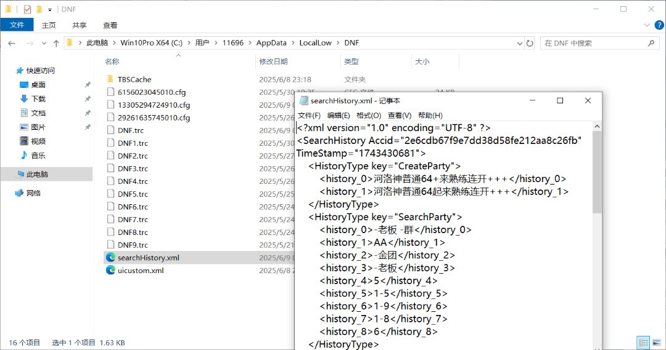Click LocalLow breadcrumb segment
The height and width of the screenshot is (350, 666).
315,43
